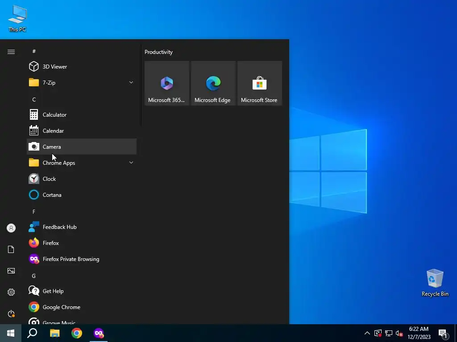Click the Windows Start button

11,333
